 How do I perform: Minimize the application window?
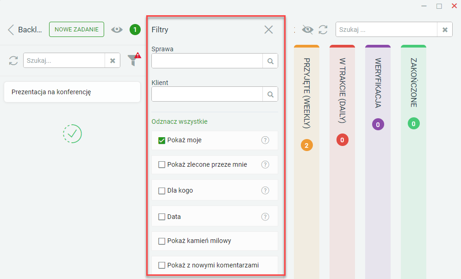point(424,6)
